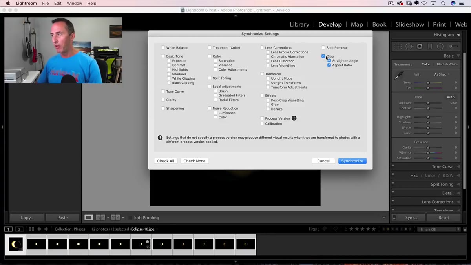Filter by flagged status icon

coord(324,229)
